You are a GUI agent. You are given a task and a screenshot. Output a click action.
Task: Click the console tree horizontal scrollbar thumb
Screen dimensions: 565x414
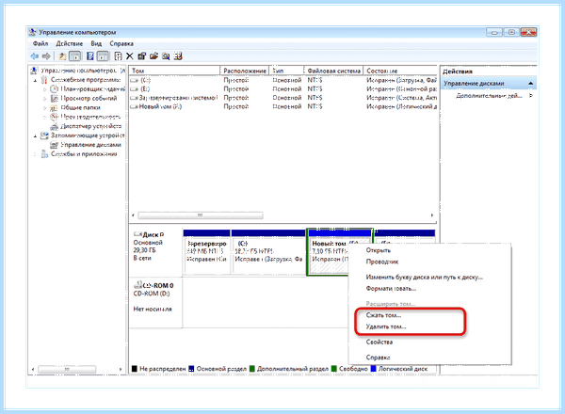click(67, 369)
